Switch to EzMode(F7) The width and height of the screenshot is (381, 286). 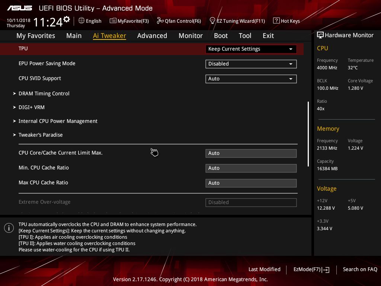[311, 270]
